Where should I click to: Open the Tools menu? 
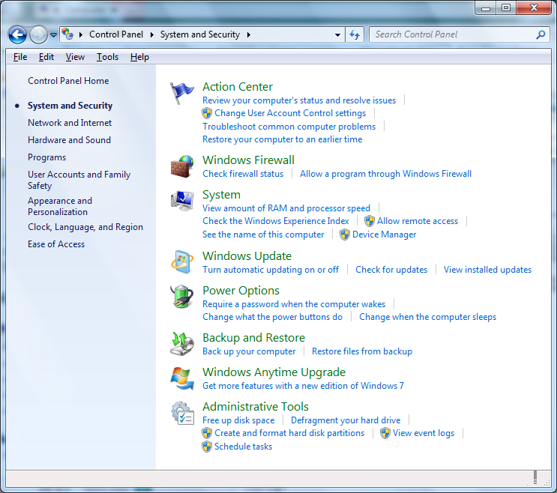107,57
